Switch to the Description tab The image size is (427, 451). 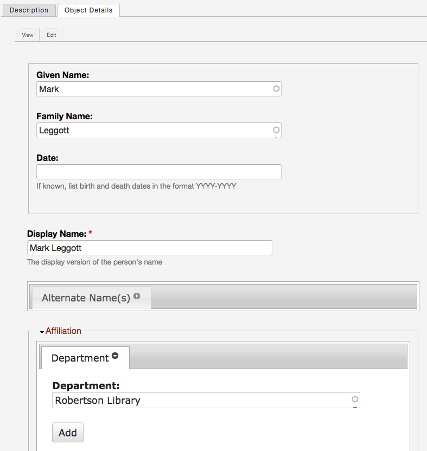pos(29,10)
